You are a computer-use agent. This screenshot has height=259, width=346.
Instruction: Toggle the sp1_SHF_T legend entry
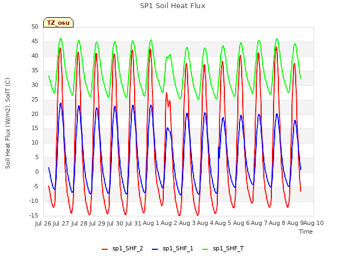[223, 249]
